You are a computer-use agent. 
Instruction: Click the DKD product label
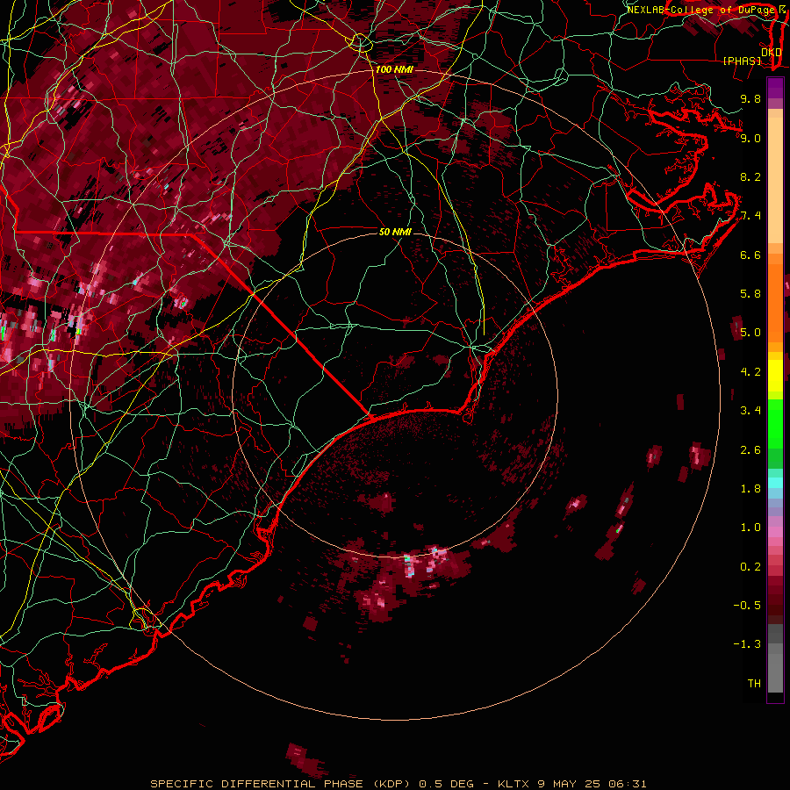772,52
